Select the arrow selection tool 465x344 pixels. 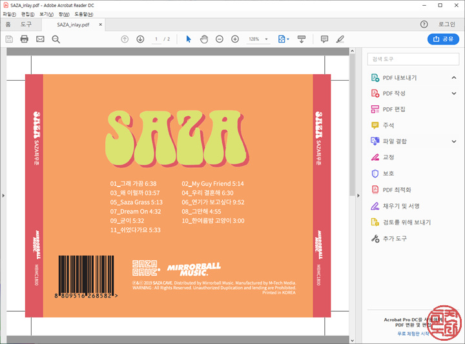[x=189, y=39]
